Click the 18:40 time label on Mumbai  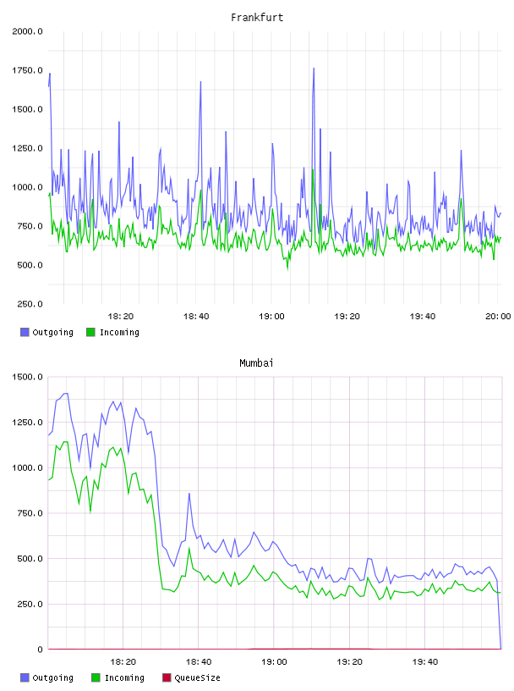click(199, 662)
